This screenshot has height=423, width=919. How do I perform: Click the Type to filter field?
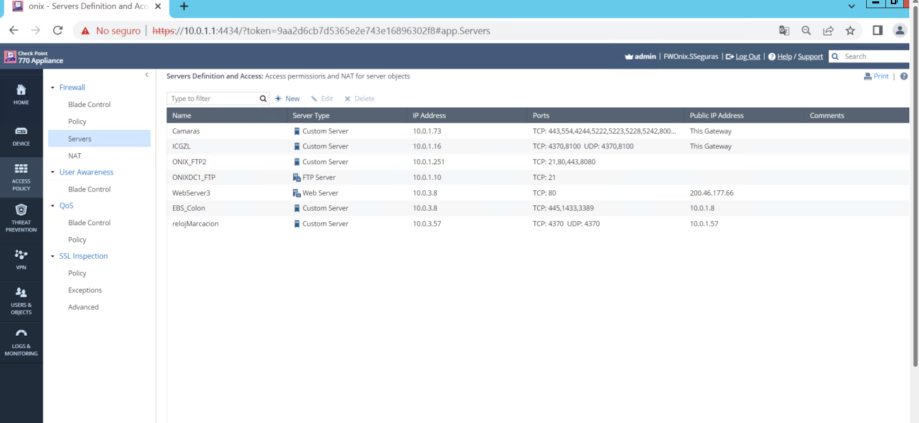[213, 99]
